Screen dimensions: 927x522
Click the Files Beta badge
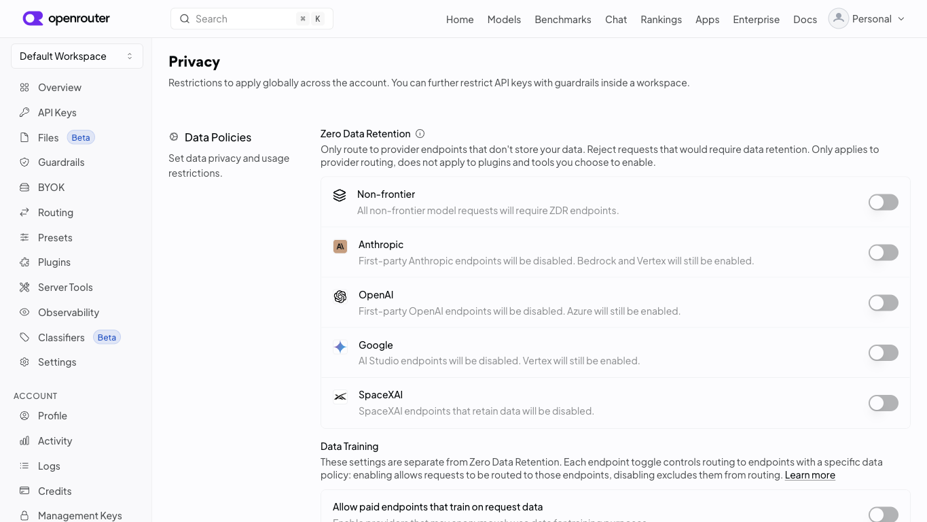[x=81, y=137]
